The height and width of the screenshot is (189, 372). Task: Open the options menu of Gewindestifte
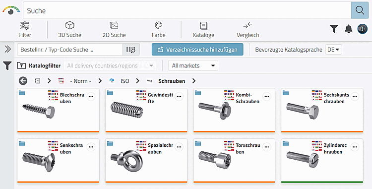coord(179,97)
